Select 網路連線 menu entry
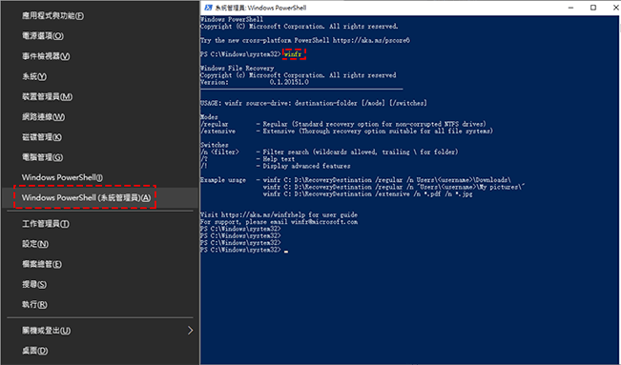 pyautogui.click(x=43, y=117)
